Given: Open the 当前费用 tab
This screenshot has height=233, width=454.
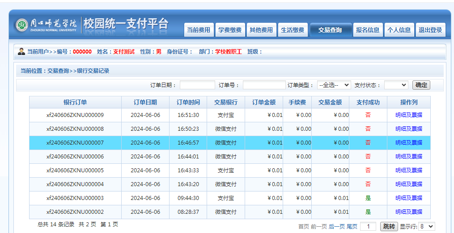Looking at the screenshot, I should (x=199, y=30).
